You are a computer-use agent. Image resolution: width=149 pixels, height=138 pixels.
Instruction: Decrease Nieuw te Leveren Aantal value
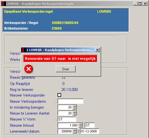point(75,114)
